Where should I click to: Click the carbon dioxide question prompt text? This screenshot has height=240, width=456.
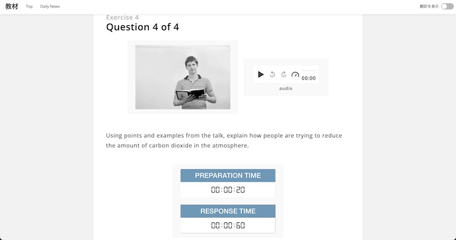pos(224,140)
